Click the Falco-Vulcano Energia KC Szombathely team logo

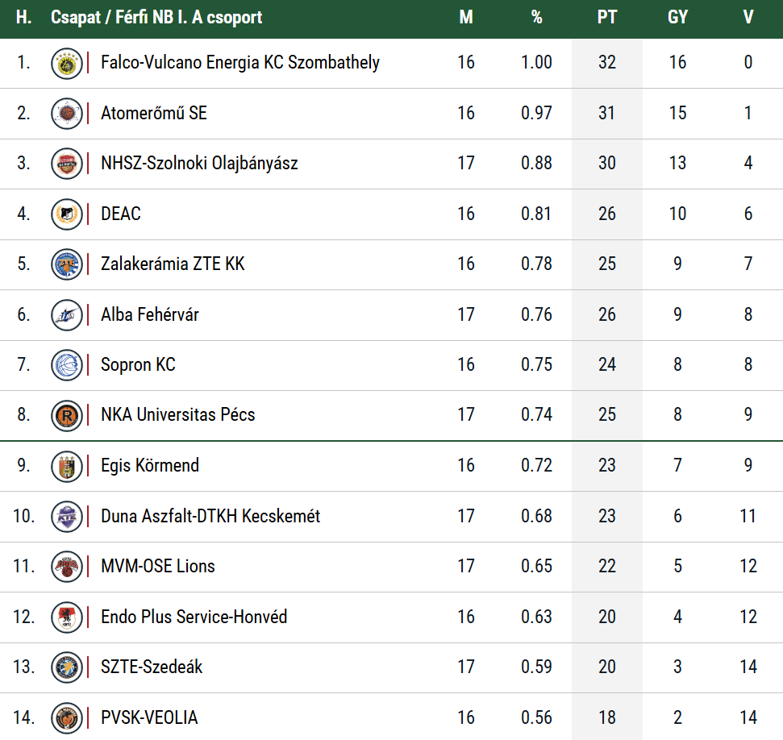tap(66, 64)
